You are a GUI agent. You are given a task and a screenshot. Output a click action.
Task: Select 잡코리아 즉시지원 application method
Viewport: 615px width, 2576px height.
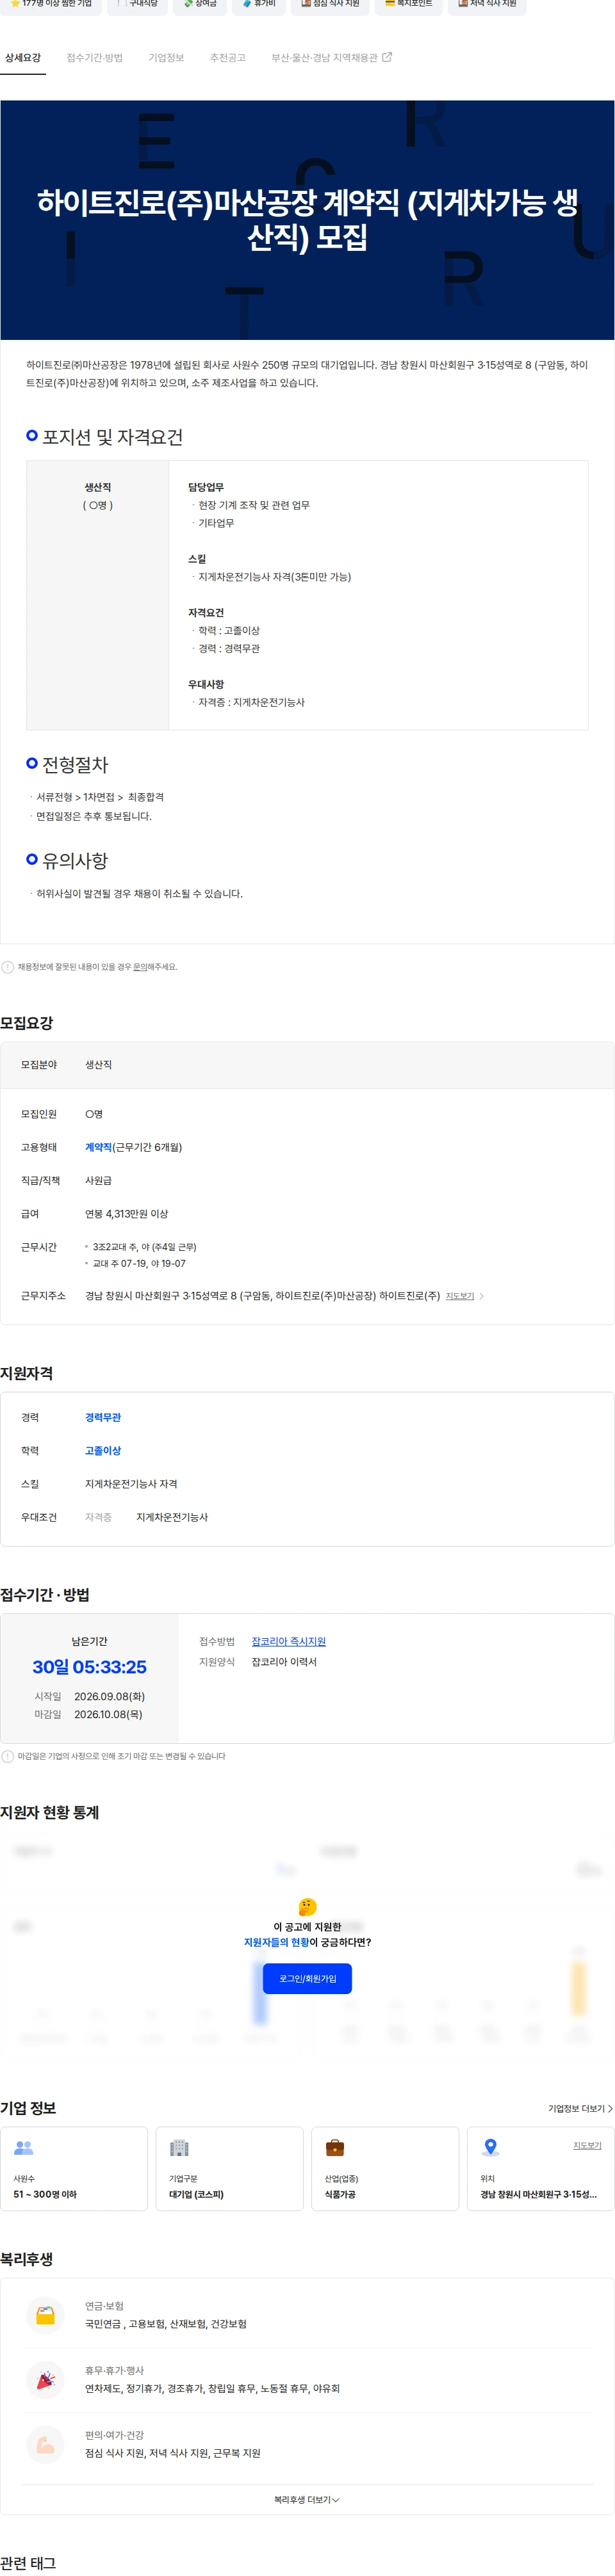pos(288,1642)
